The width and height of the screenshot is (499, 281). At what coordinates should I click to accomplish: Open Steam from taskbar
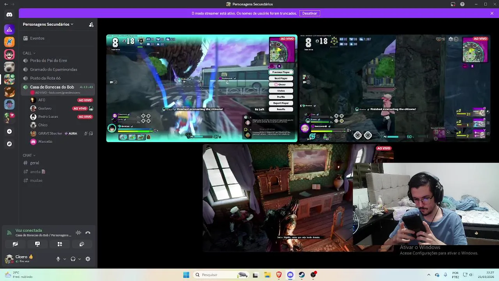(x=302, y=275)
